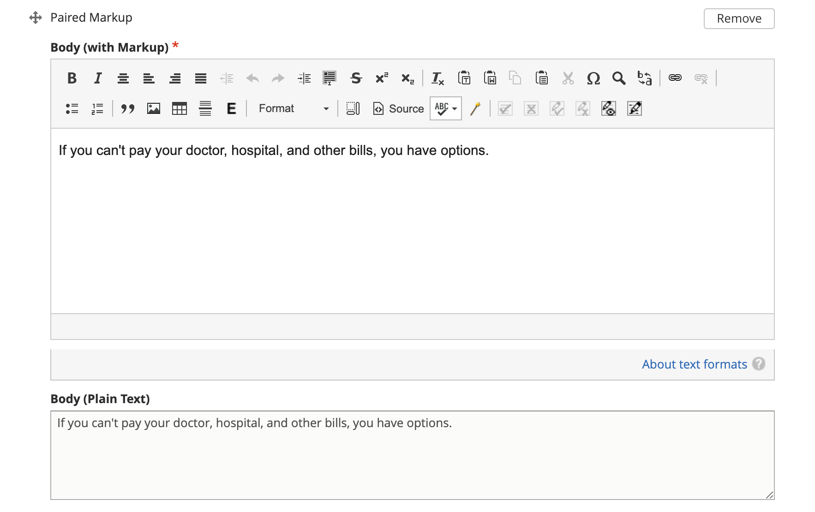Click the accept change checkmark icon
Viewport: 815px width, 512px height.
tap(505, 108)
